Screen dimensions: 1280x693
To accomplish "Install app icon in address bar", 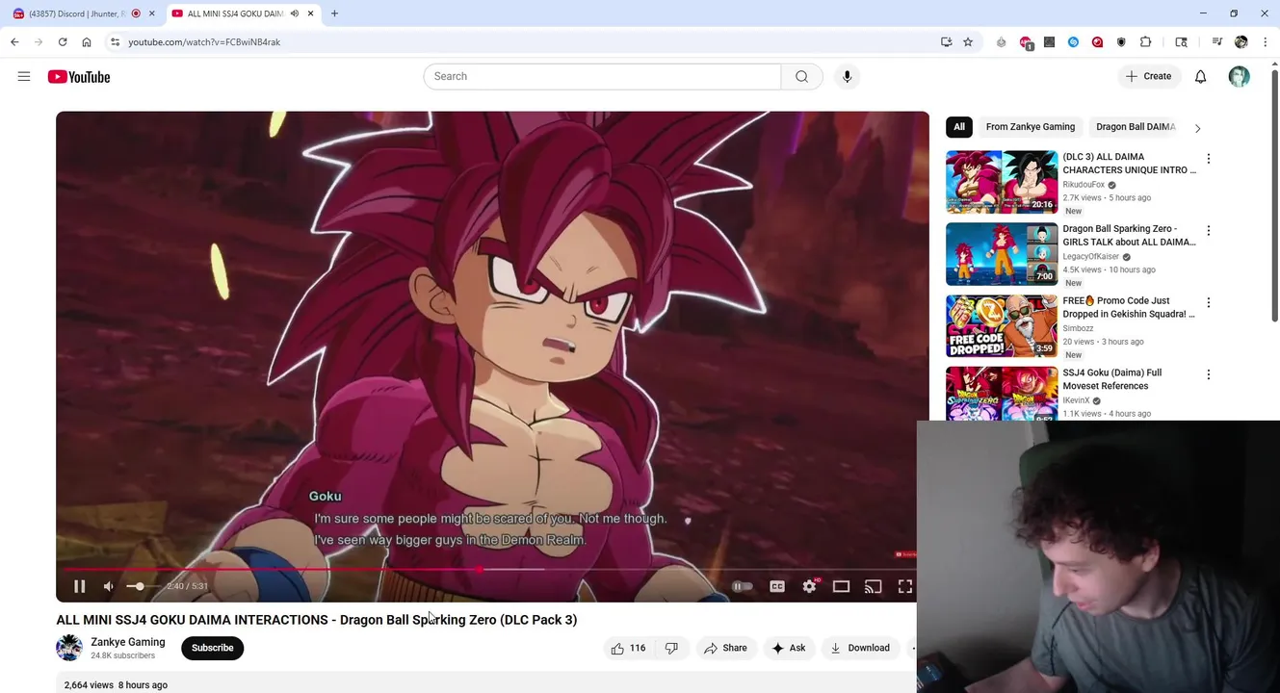I will (x=946, y=42).
